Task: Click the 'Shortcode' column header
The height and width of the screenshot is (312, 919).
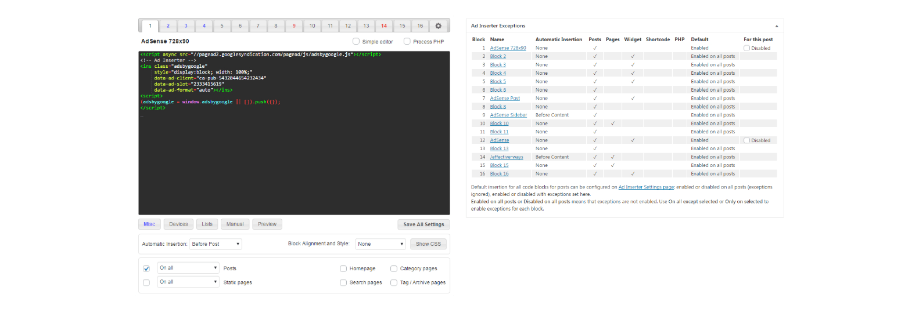Action: (x=658, y=39)
